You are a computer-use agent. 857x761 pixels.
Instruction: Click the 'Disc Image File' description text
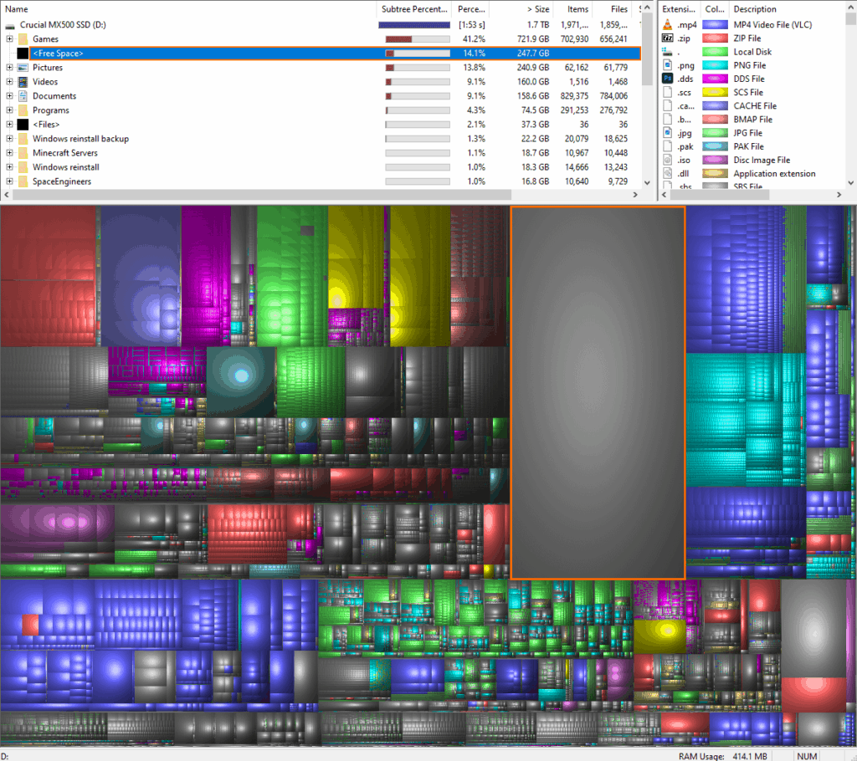[x=762, y=160]
